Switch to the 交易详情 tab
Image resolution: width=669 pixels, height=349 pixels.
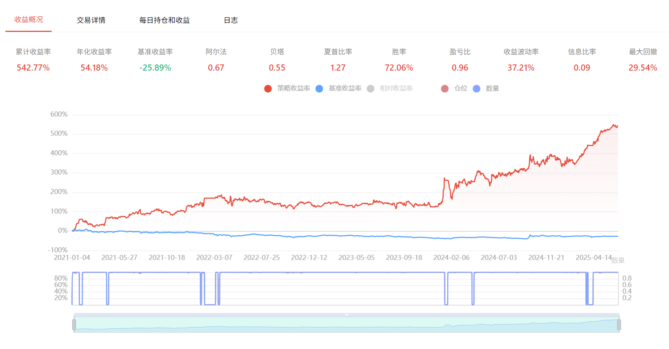point(91,20)
